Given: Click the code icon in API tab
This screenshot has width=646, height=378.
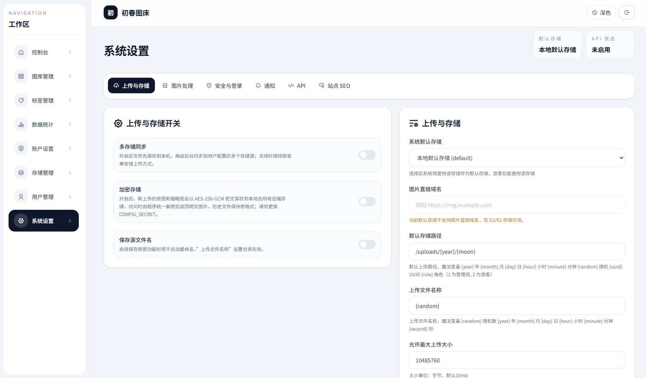Looking at the screenshot, I should (291, 85).
